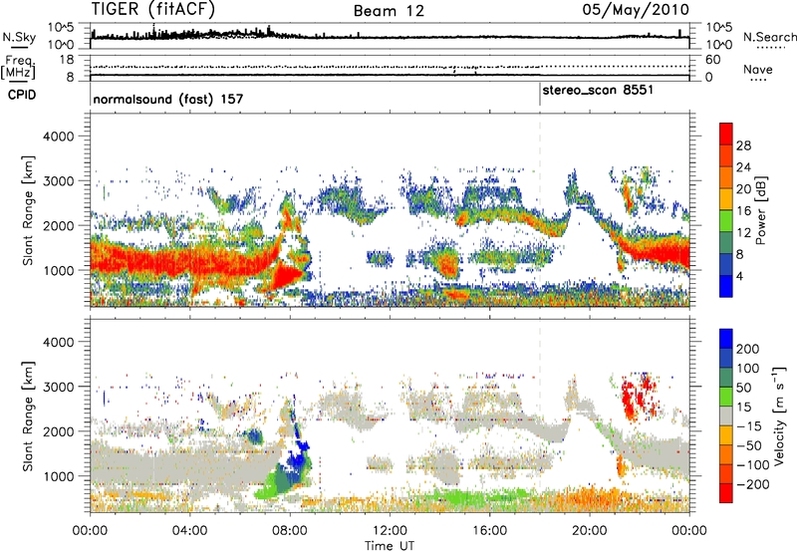Image resolution: width=797 pixels, height=552 pixels.
Task: Click the "−200" tick on Velocity colorbar
Action: pos(752,484)
